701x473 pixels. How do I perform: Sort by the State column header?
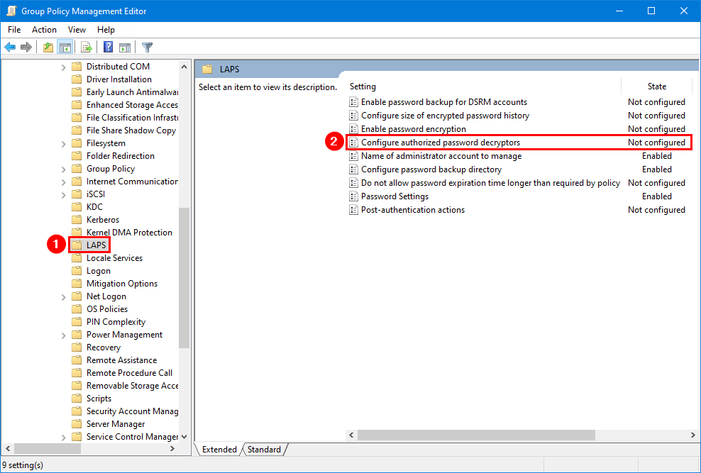point(656,87)
